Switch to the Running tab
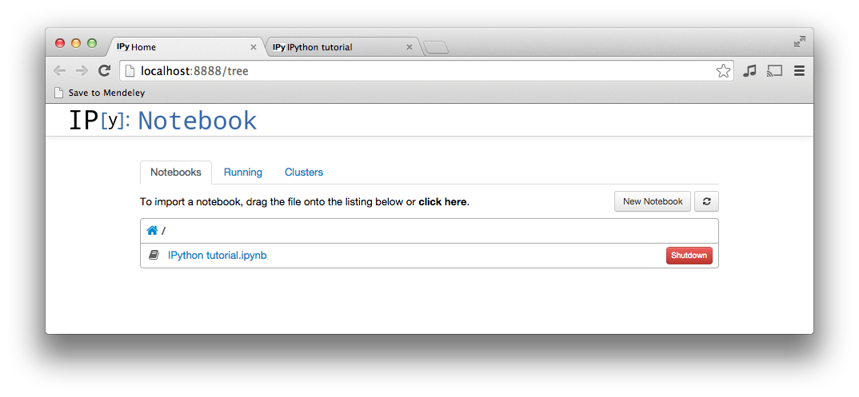 pos(243,173)
